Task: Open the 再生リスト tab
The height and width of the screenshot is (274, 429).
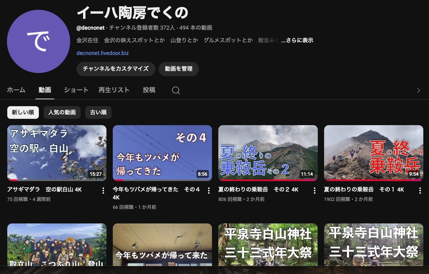Action: coord(114,90)
